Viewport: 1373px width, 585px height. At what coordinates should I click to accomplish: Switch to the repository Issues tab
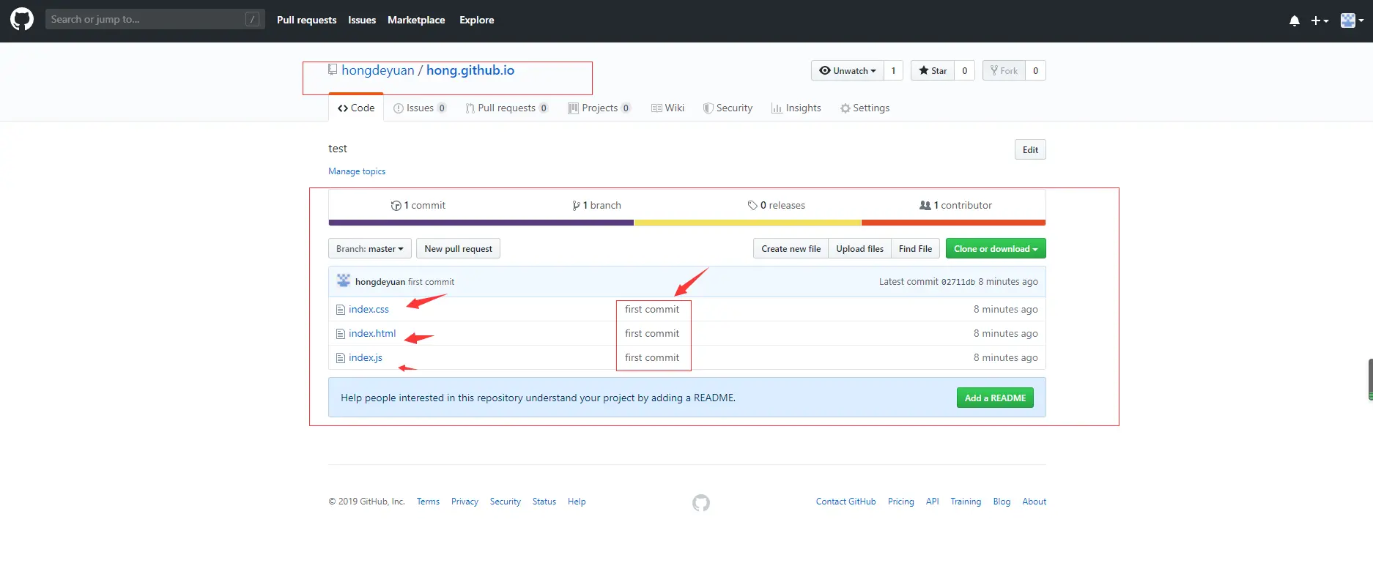[x=420, y=108]
